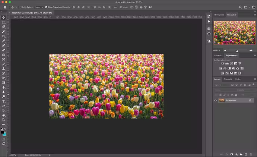Switch to the Channels tab
The image size is (257, 157).
pos(228,79)
